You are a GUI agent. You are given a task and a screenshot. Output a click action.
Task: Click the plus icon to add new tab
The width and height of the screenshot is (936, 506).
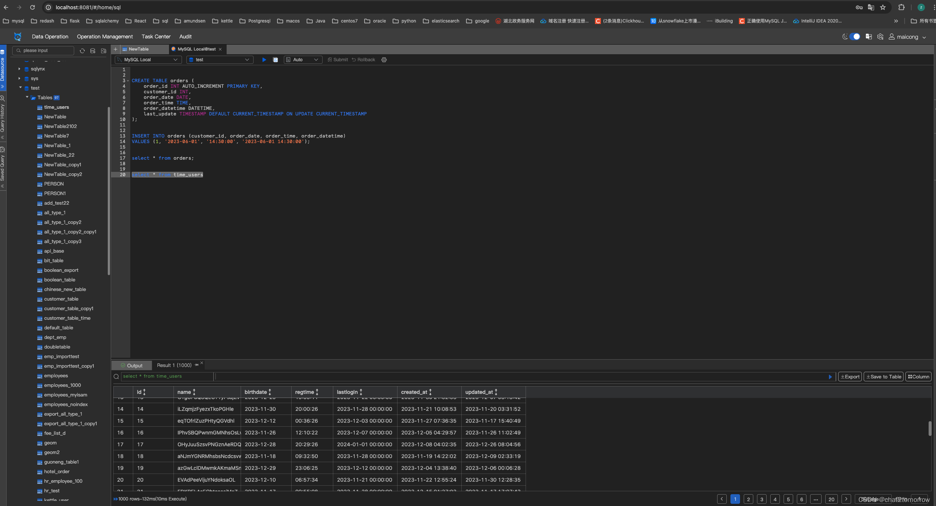tap(116, 49)
